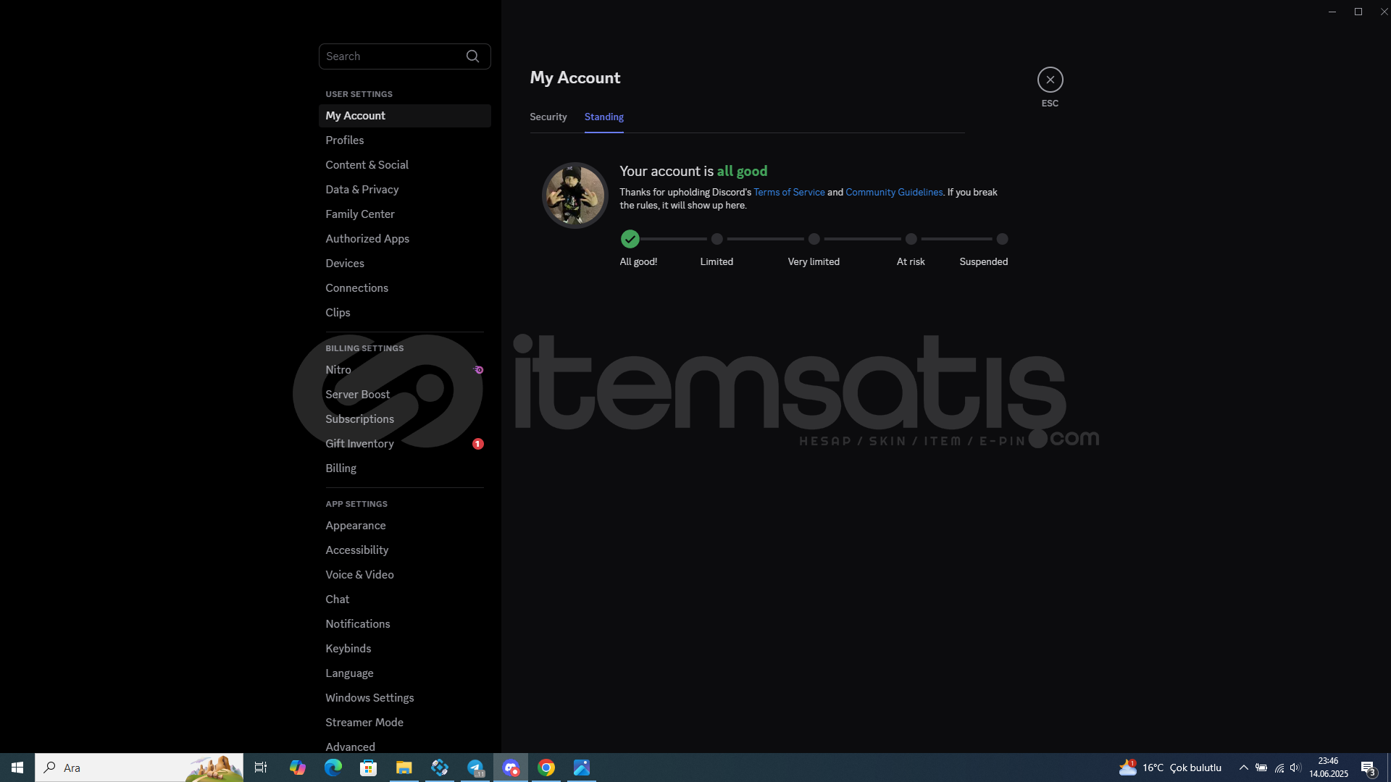
Task: Open Profiles settings
Action: pos(405,140)
